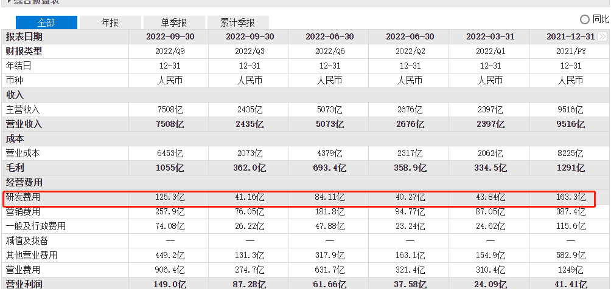Viewport: 611px width, 289px height.
Task: Enable the 同比 radio option
Action: [585, 19]
